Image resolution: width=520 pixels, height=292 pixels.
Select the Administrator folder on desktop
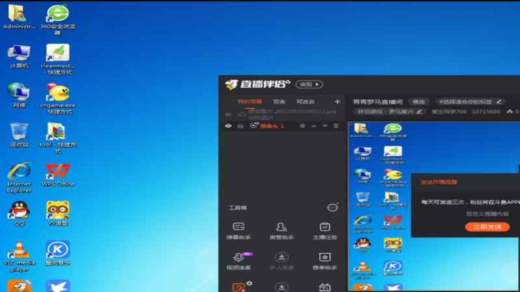click(19, 17)
